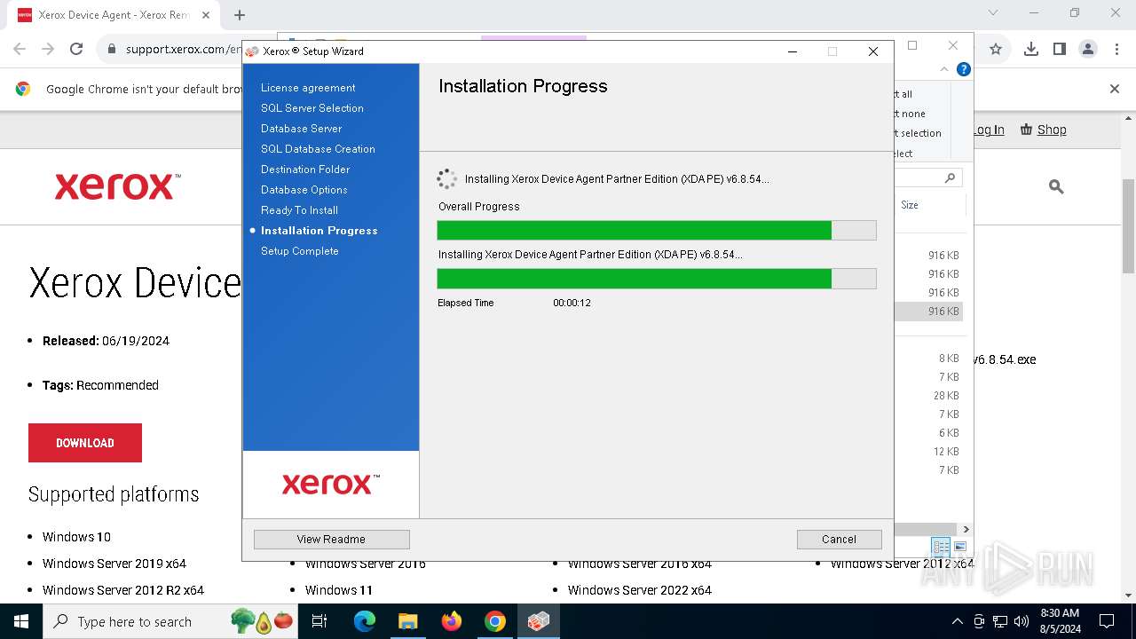Click Installation Progress step in sidebar
Image resolution: width=1136 pixels, height=639 pixels.
click(319, 231)
